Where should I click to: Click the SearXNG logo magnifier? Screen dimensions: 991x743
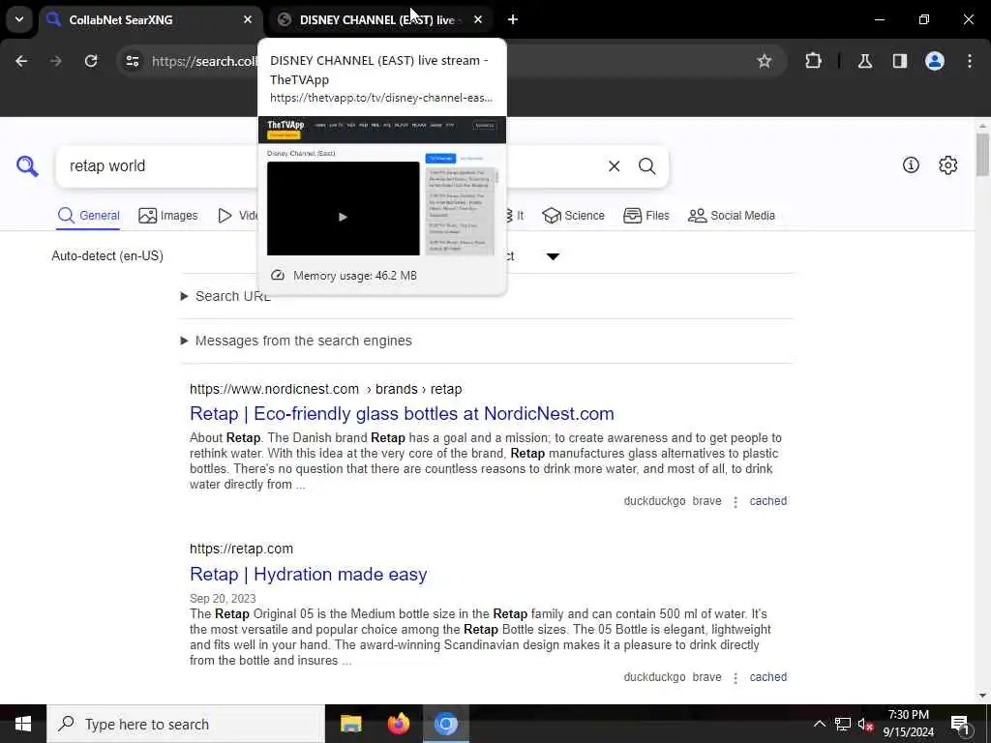[x=27, y=166]
